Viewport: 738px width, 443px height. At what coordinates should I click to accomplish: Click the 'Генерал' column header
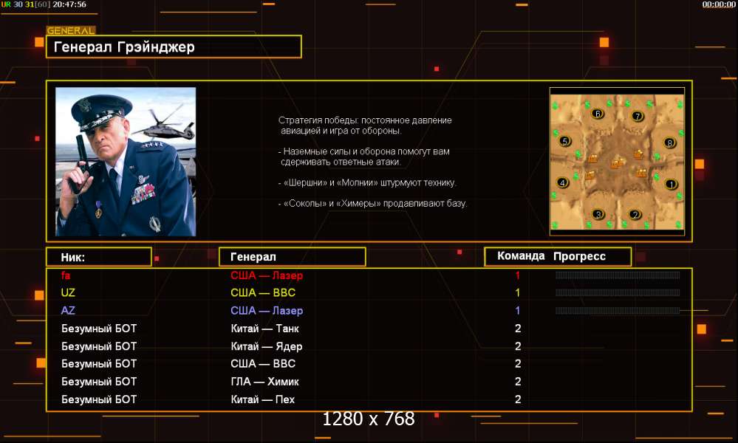(293, 257)
